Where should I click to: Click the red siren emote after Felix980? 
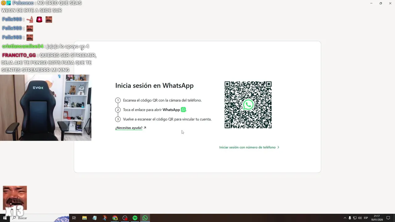click(x=39, y=20)
